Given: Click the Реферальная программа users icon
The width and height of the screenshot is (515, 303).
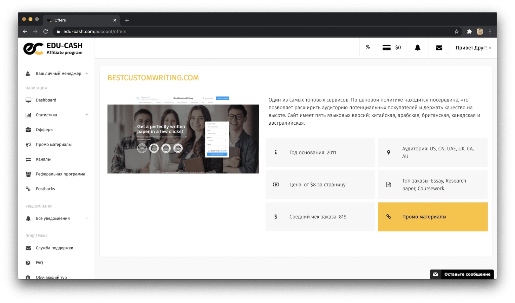Looking at the screenshot, I should click(x=28, y=174).
